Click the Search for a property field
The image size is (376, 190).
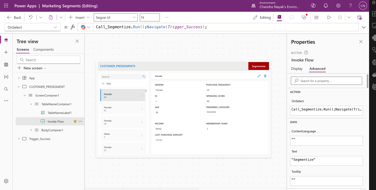326,81
